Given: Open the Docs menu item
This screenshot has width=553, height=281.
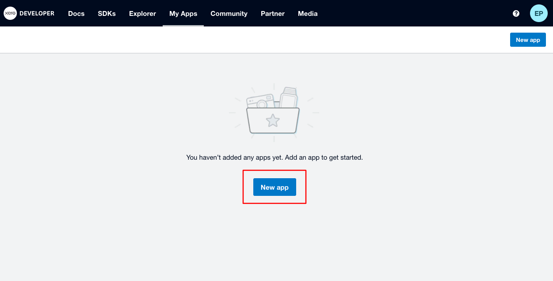Looking at the screenshot, I should 76,13.
